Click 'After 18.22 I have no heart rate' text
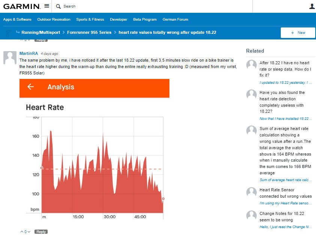 pyautogui.click(x=285, y=69)
